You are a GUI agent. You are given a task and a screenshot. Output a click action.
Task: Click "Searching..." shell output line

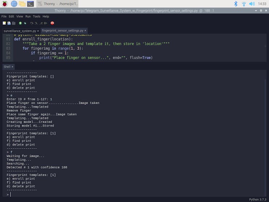point(18,163)
